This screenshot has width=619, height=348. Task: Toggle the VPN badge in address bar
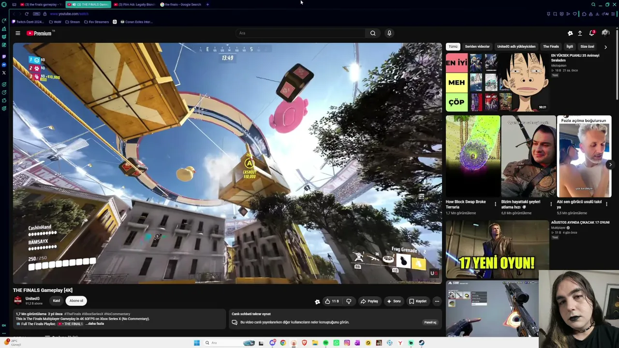36,14
